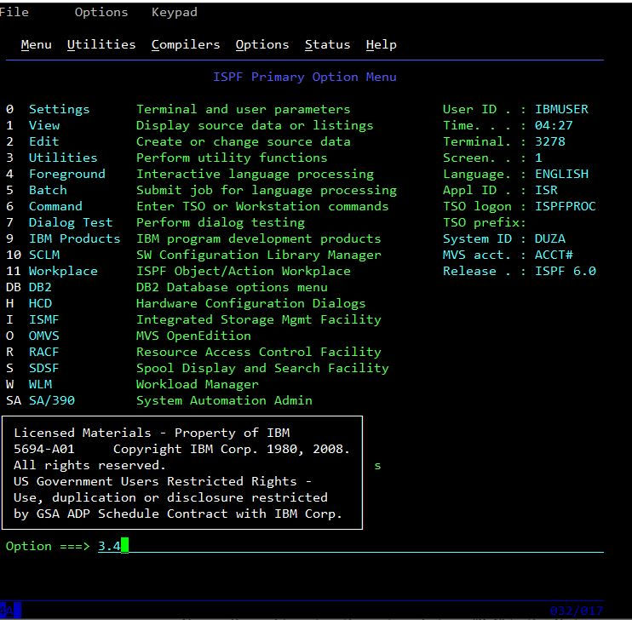Click the Appl ID value ISR
632x620 pixels.
coord(546,190)
